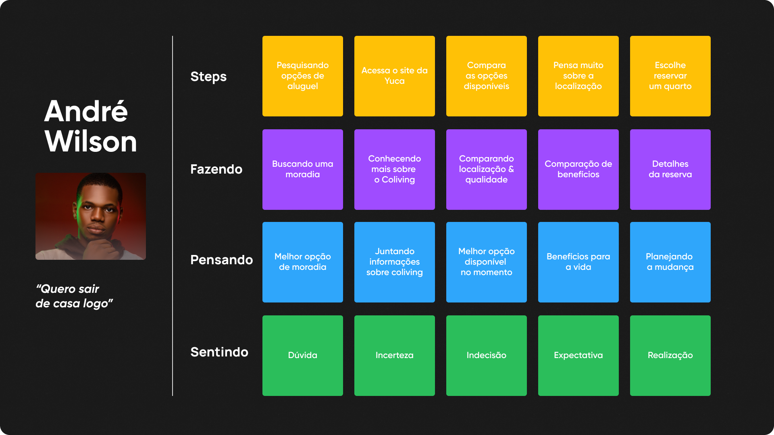The width and height of the screenshot is (774, 435).
Task: Click the 'Acessa o site da Yuca' card
Action: (395, 76)
